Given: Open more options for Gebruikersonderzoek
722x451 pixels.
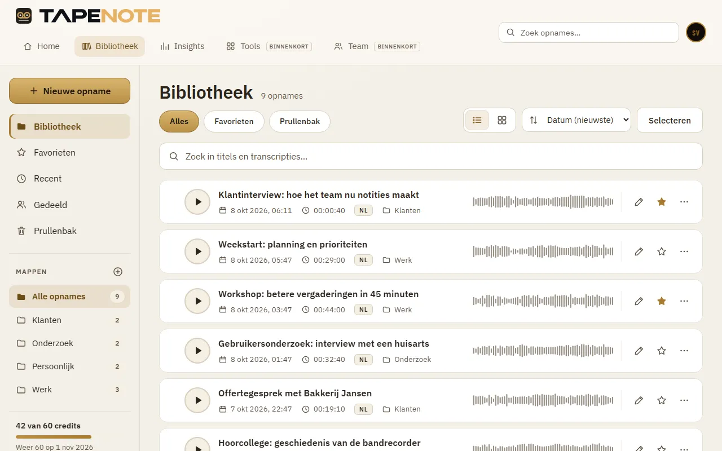Looking at the screenshot, I should point(684,351).
